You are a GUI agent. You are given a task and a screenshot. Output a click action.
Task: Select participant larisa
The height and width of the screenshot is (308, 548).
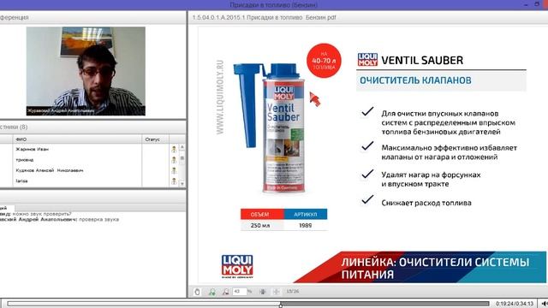pyautogui.click(x=21, y=181)
